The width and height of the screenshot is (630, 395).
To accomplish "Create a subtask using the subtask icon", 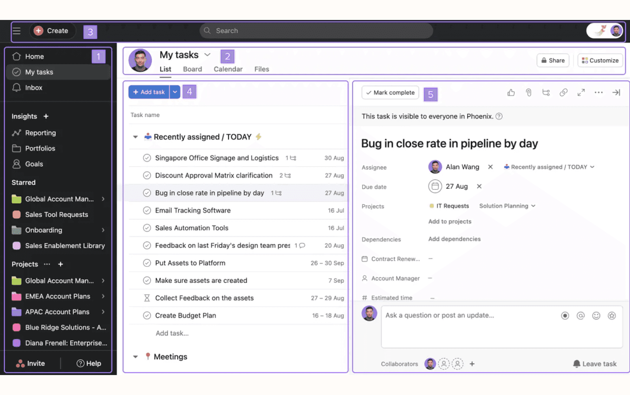I will [546, 92].
